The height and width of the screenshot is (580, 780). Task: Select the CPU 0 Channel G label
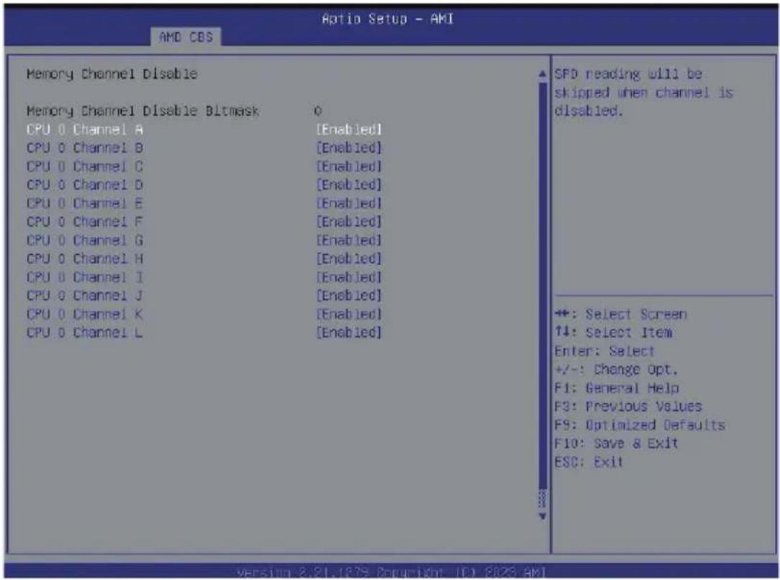(85, 240)
